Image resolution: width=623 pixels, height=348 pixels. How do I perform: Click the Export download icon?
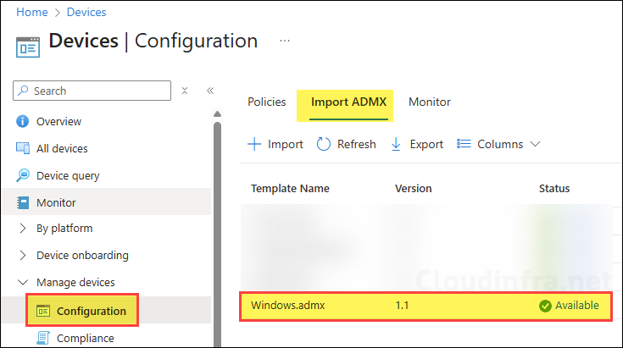tap(396, 145)
